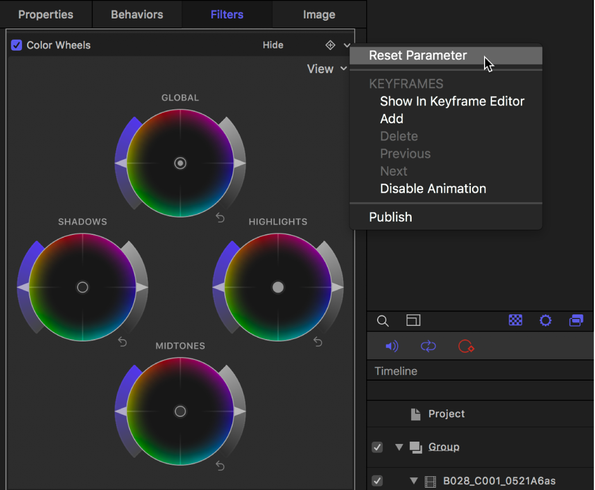This screenshot has height=490, width=595.
Task: Choose Publish from the menu
Action: [x=390, y=217]
